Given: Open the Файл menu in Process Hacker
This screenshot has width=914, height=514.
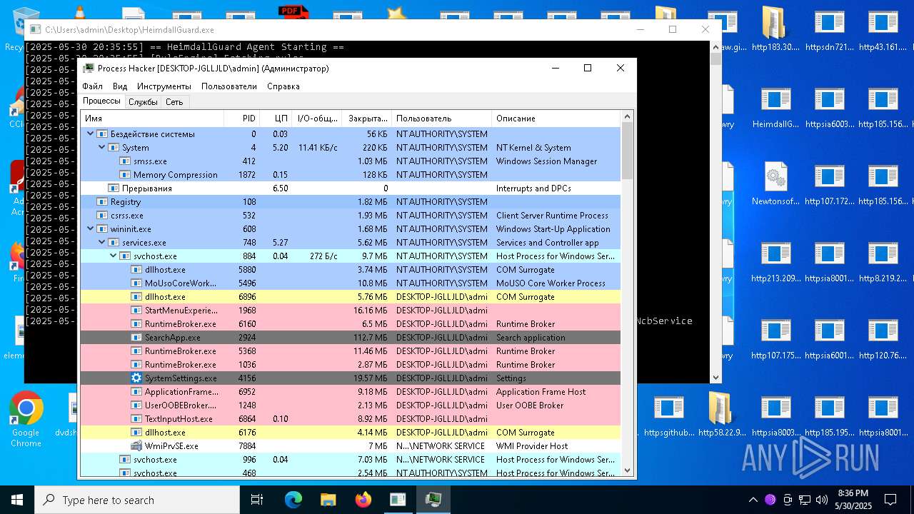Looking at the screenshot, I should (92, 86).
